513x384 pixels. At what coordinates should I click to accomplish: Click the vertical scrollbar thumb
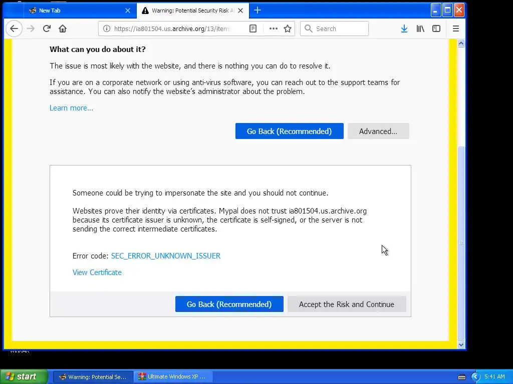click(x=461, y=243)
